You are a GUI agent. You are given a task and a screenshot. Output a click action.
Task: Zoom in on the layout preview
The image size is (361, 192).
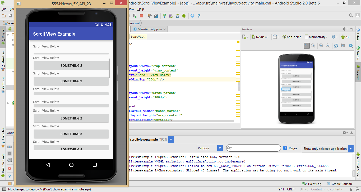321,45
